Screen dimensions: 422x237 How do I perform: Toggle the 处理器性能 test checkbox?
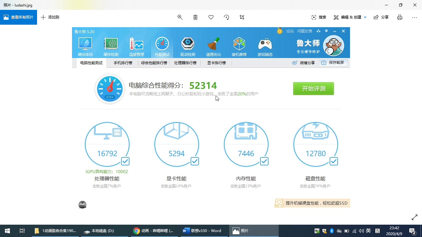(125, 161)
